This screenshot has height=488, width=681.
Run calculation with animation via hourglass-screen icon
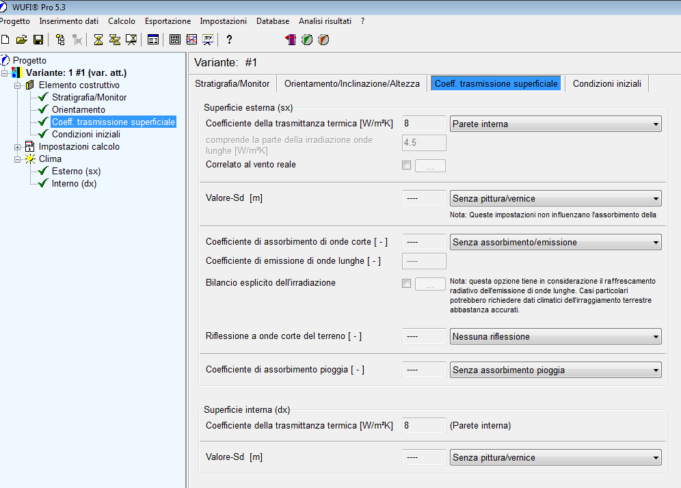point(131,40)
